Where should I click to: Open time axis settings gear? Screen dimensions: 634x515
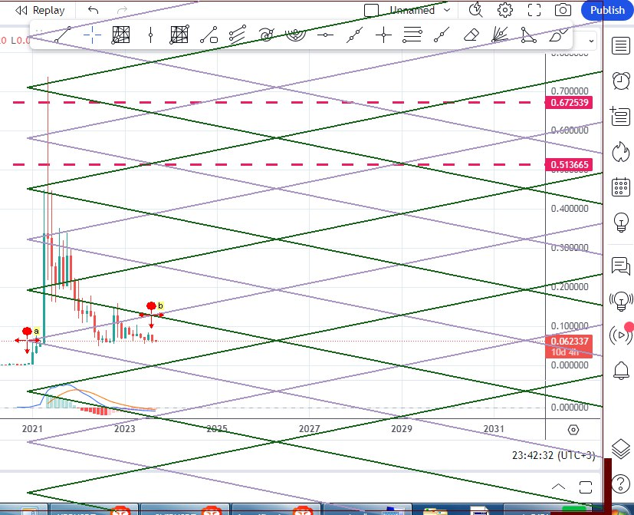pyautogui.click(x=573, y=430)
